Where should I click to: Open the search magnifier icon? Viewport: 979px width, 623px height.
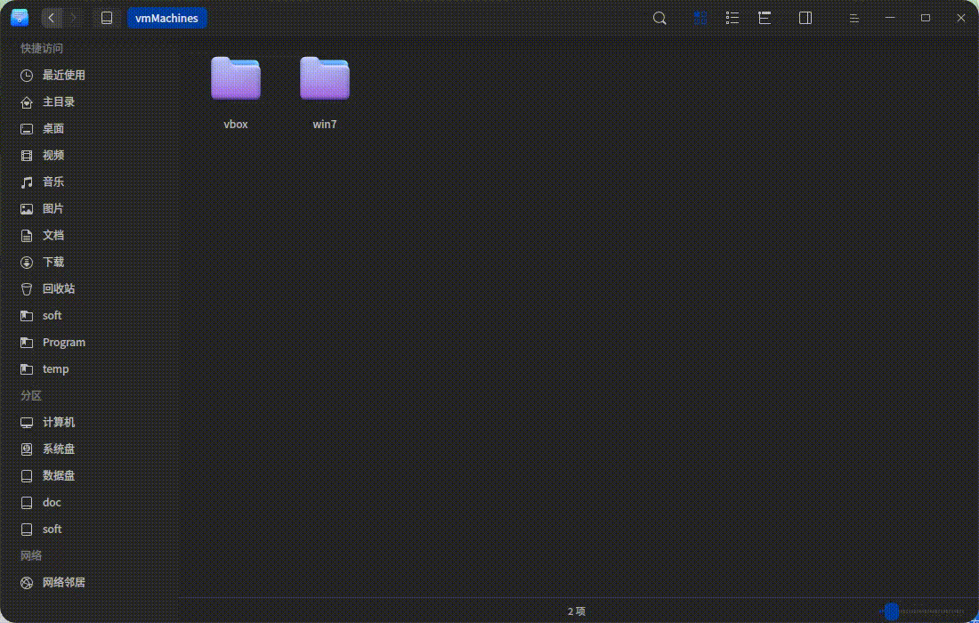(659, 18)
